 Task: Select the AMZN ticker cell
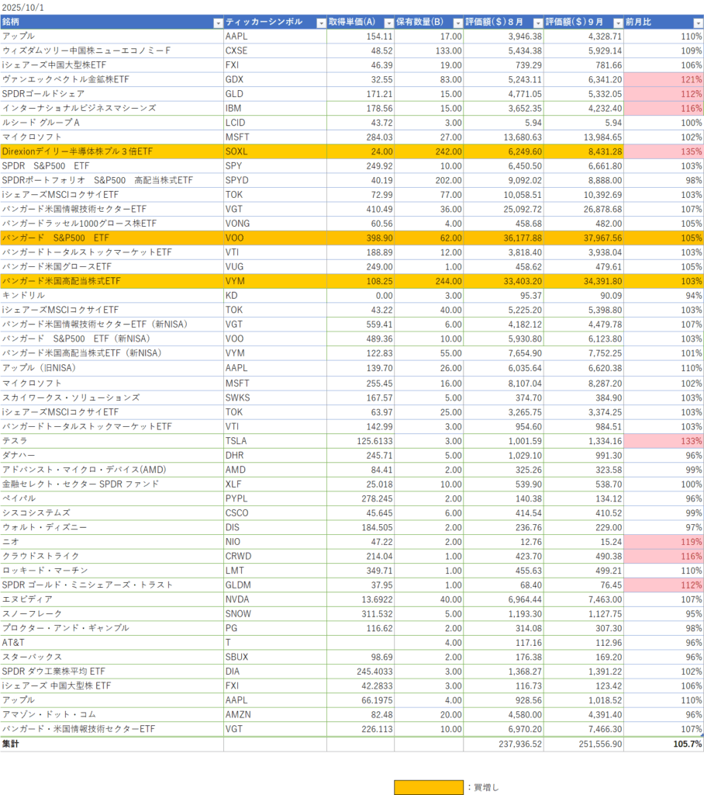(274, 715)
